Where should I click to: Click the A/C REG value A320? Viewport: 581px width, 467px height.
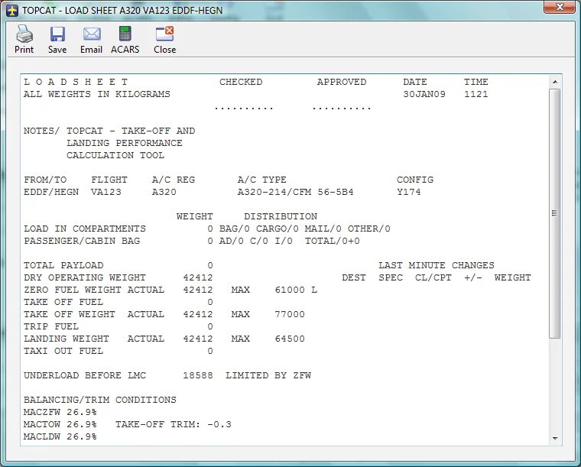pyautogui.click(x=164, y=192)
